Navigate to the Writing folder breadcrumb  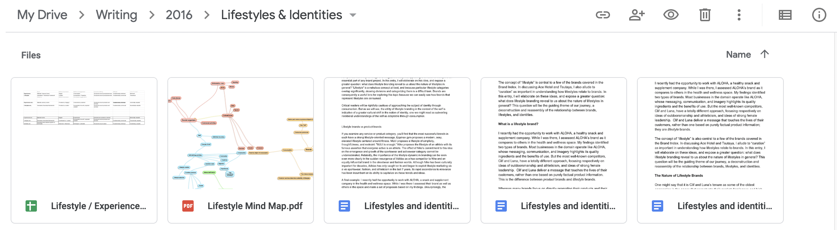pos(116,15)
